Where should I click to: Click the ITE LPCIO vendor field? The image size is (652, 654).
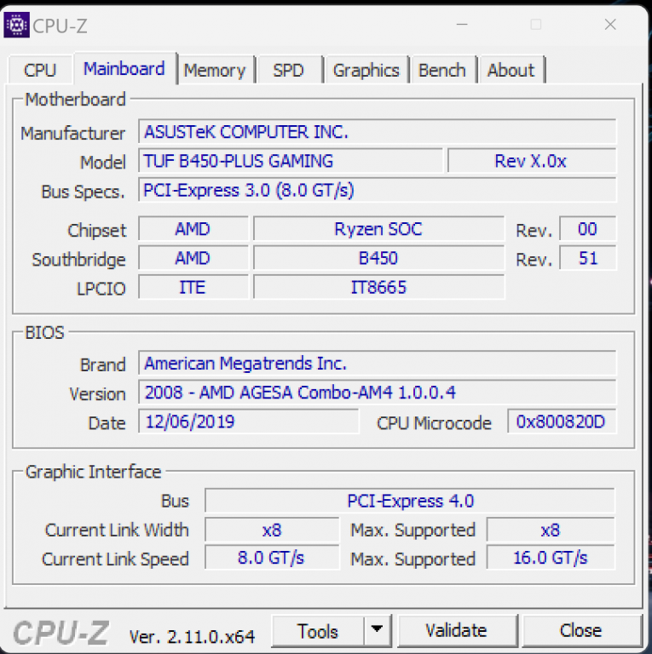[193, 287]
